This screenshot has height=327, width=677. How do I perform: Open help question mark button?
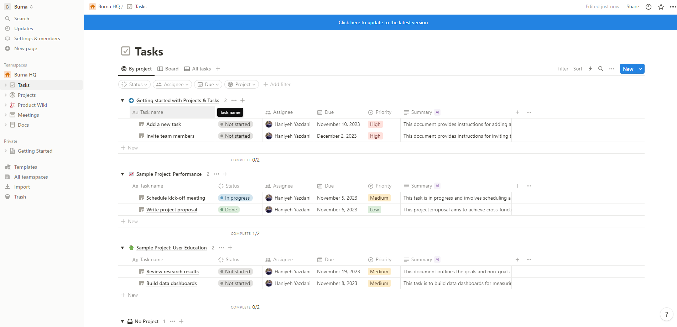click(x=667, y=314)
